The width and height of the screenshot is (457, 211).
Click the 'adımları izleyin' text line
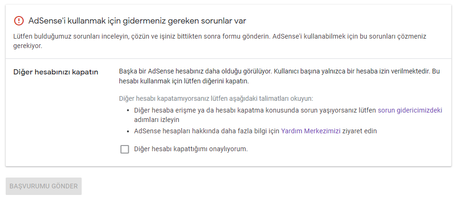pos(157,120)
